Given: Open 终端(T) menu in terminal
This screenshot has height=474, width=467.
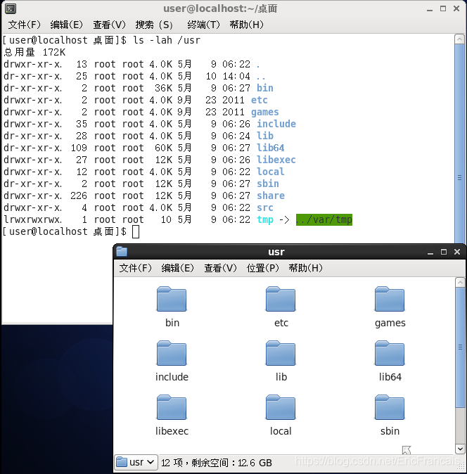Looking at the screenshot, I should (x=203, y=25).
